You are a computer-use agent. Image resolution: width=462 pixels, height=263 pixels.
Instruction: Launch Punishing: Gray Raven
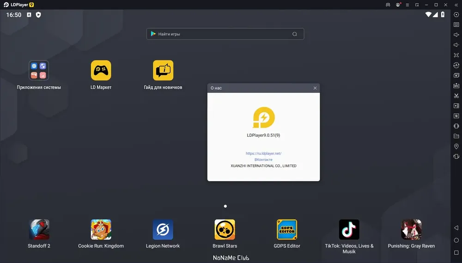(411, 229)
